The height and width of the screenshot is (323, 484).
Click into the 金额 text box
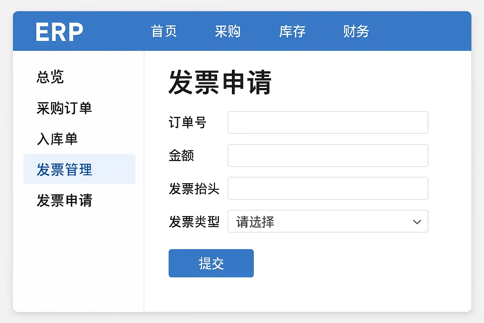click(328, 156)
